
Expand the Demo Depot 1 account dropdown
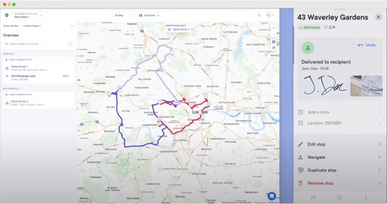pos(28,15)
